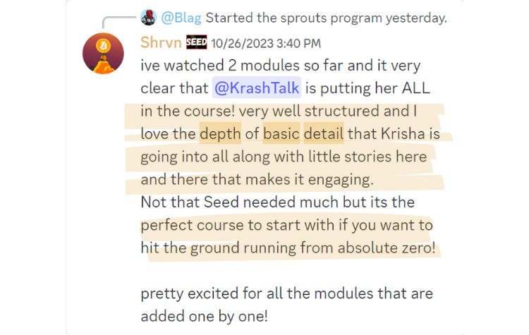Screen dimensions: 529x335
Task: Open Blag's small avatar in reply preview
Action: tap(148, 17)
